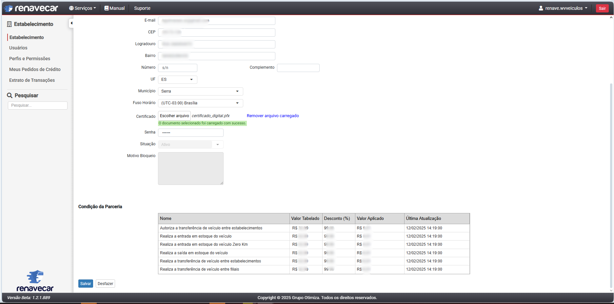Click the renavecar logo in the top bar
The image size is (614, 304).
[x=31, y=8]
